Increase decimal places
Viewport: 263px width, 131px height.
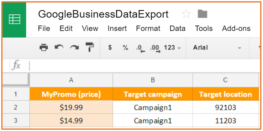click(x=155, y=48)
